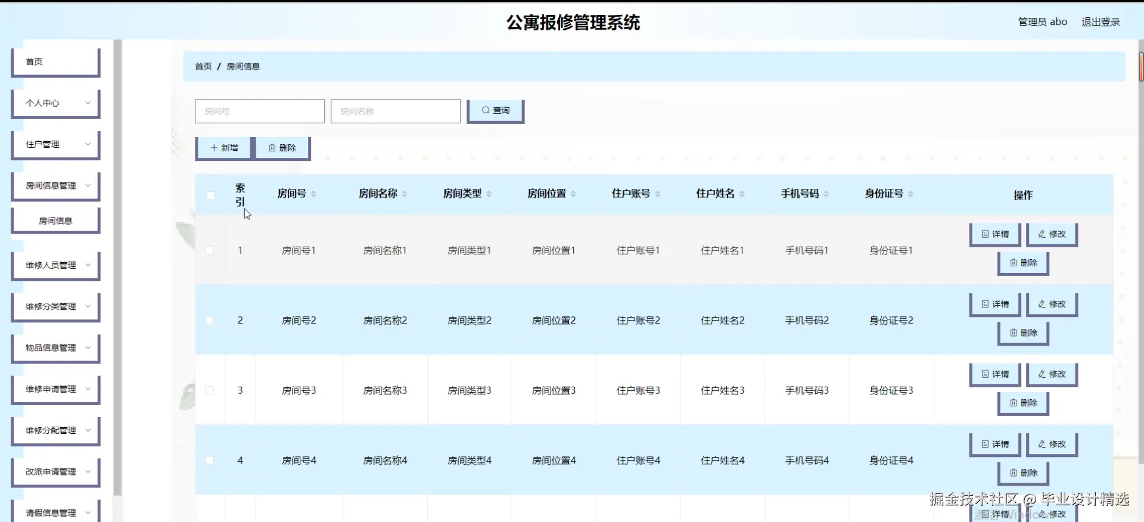The width and height of the screenshot is (1144, 522).
Task: Click 修改 for row 房间号4
Action: tap(1052, 444)
